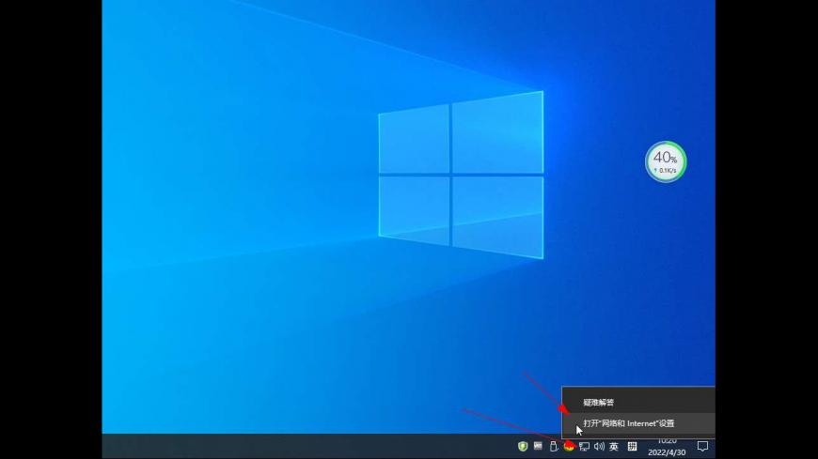Image resolution: width=818 pixels, height=459 pixels.
Task: Open the volume speaker icon
Action: click(x=599, y=447)
